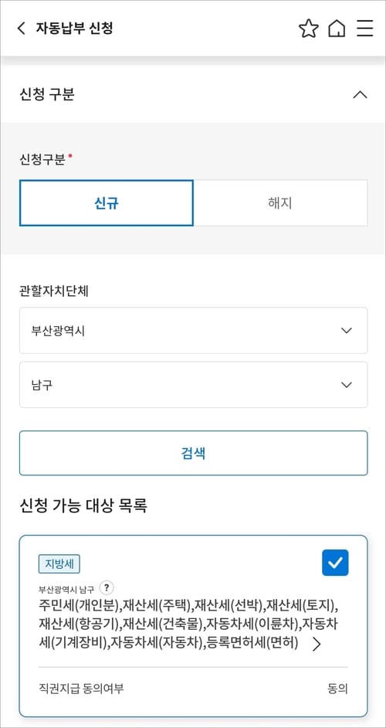Viewport: 386px width, 728px height.
Task: Click the question mark help icon
Action: tap(107, 588)
